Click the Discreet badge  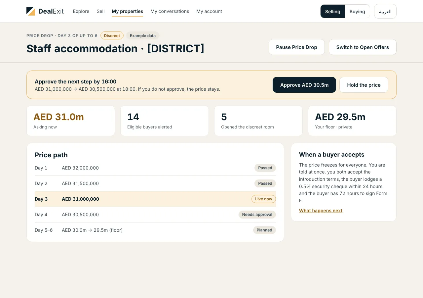[x=112, y=35]
